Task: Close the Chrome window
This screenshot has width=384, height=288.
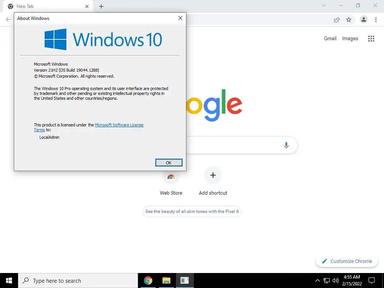Action: coord(375,5)
